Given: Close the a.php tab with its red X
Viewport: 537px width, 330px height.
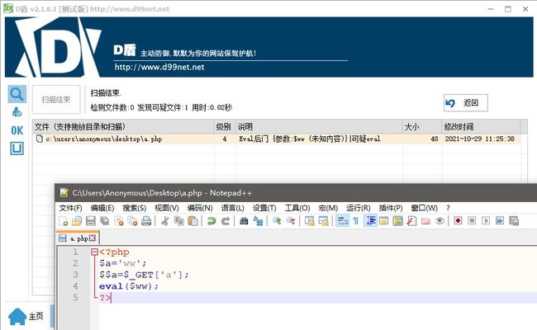Looking at the screenshot, I should pos(93,238).
